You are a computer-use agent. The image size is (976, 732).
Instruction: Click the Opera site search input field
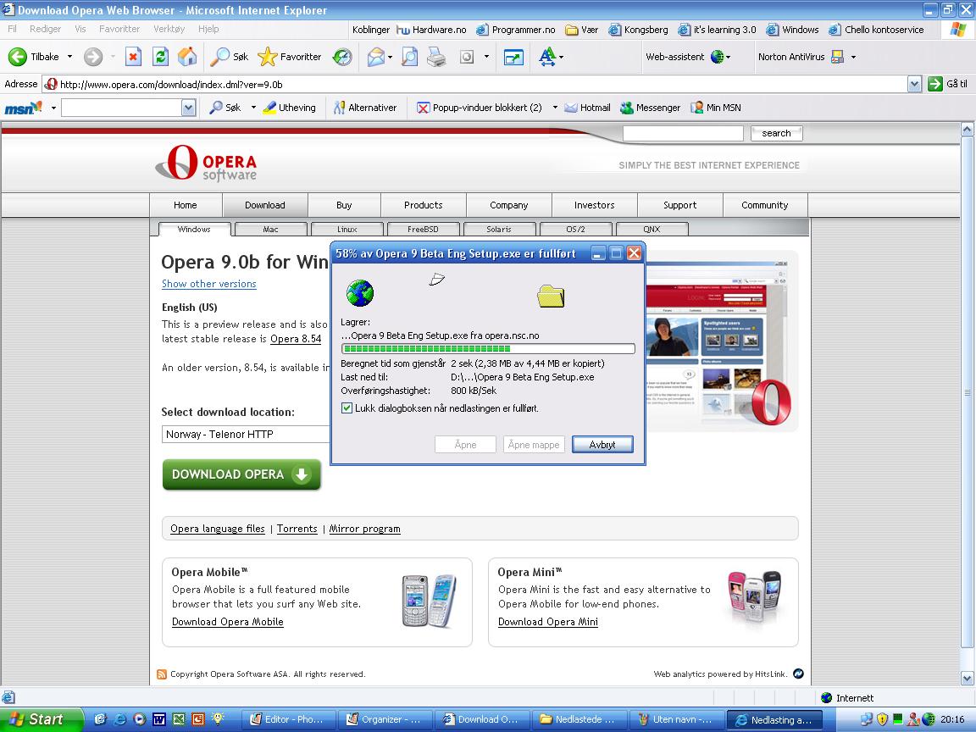tap(683, 133)
